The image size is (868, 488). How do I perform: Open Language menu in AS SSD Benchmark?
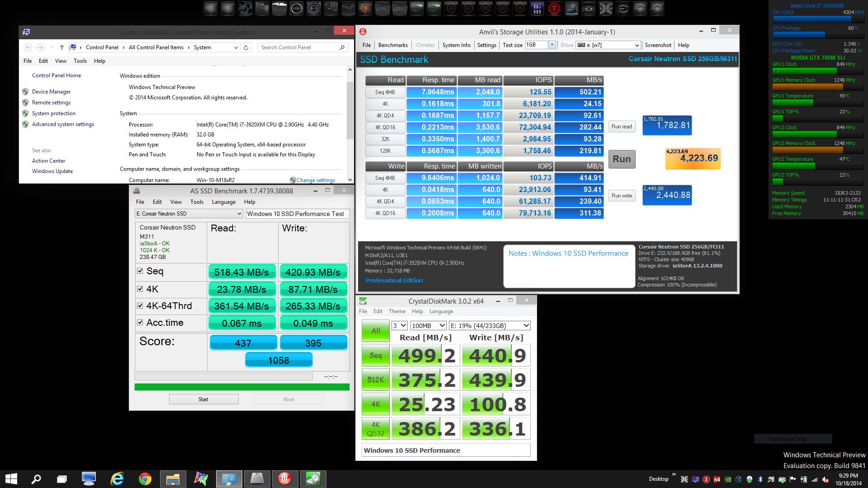224,202
